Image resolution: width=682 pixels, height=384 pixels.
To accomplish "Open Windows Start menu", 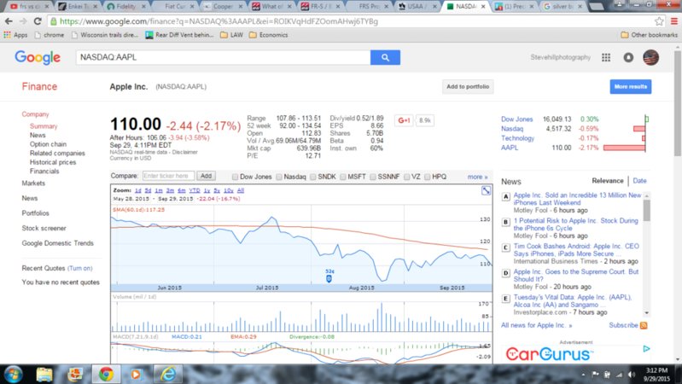I will (x=13, y=374).
